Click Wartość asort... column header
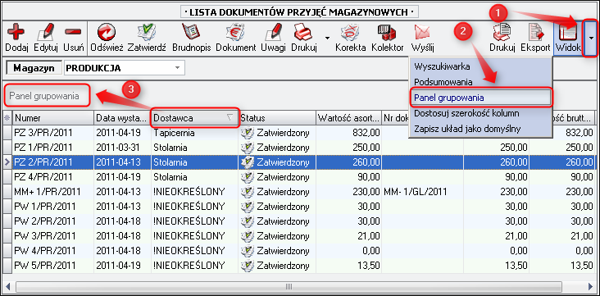Viewport: 600px width, 296px height. 348,118
